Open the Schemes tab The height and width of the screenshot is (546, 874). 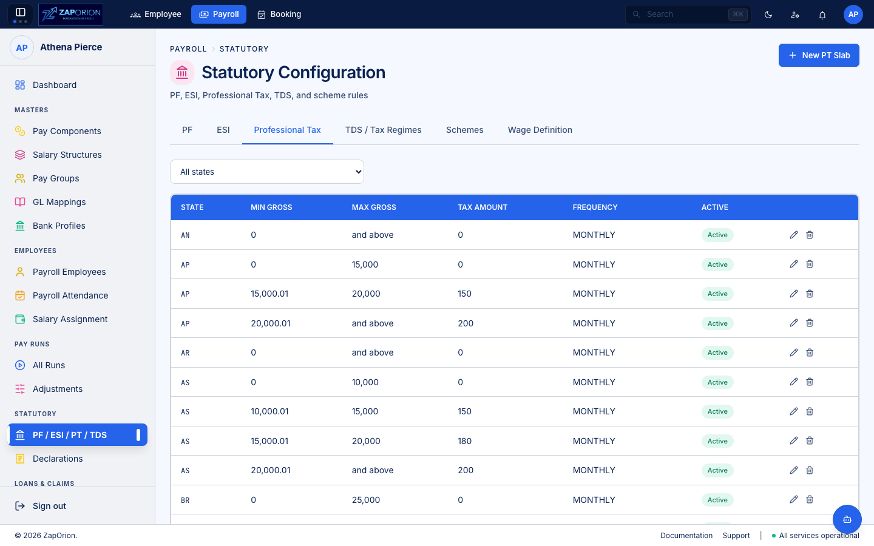point(465,130)
